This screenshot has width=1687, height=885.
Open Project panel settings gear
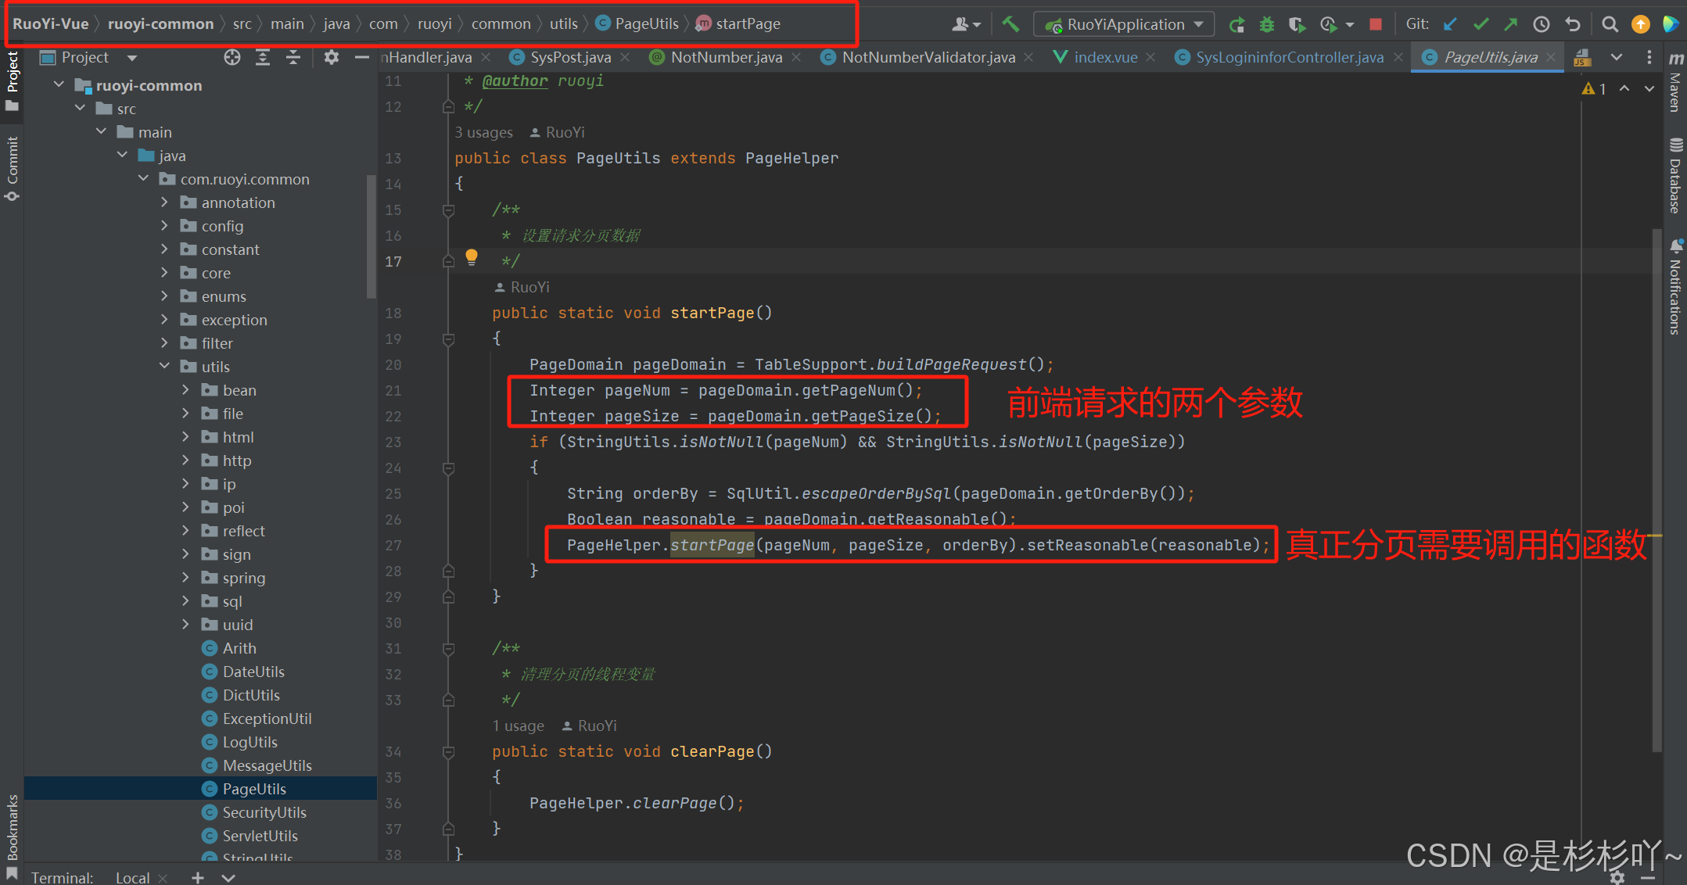click(331, 57)
